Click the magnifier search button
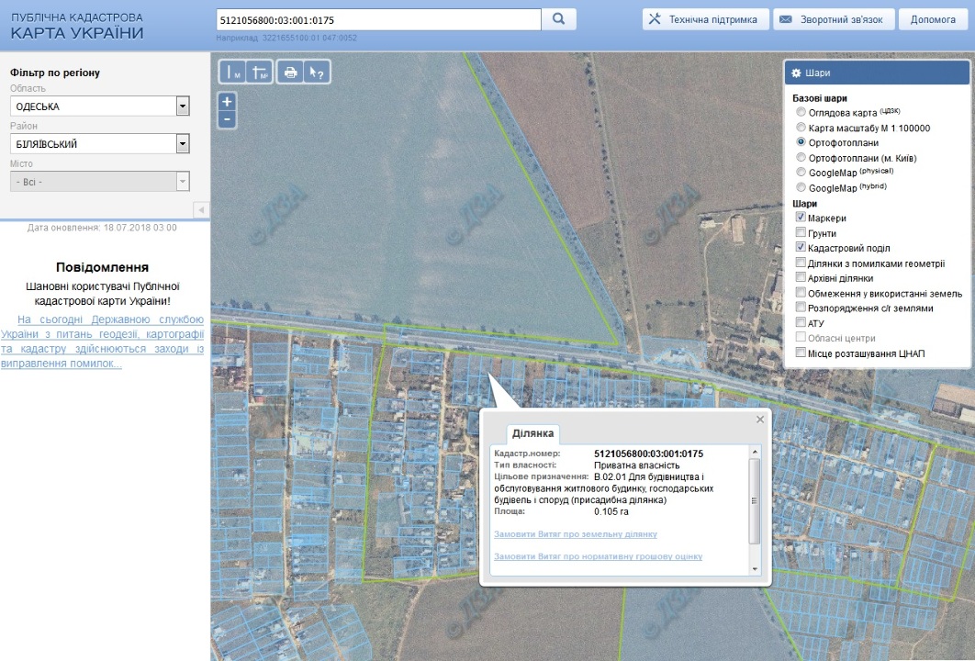This screenshot has height=661, width=975. (x=558, y=19)
